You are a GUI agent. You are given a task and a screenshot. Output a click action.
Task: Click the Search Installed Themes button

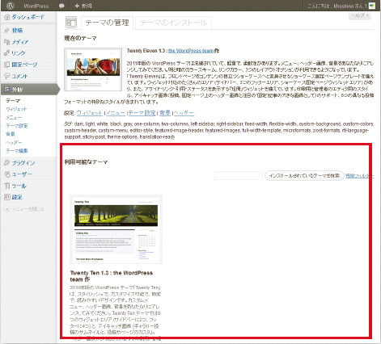point(304,175)
